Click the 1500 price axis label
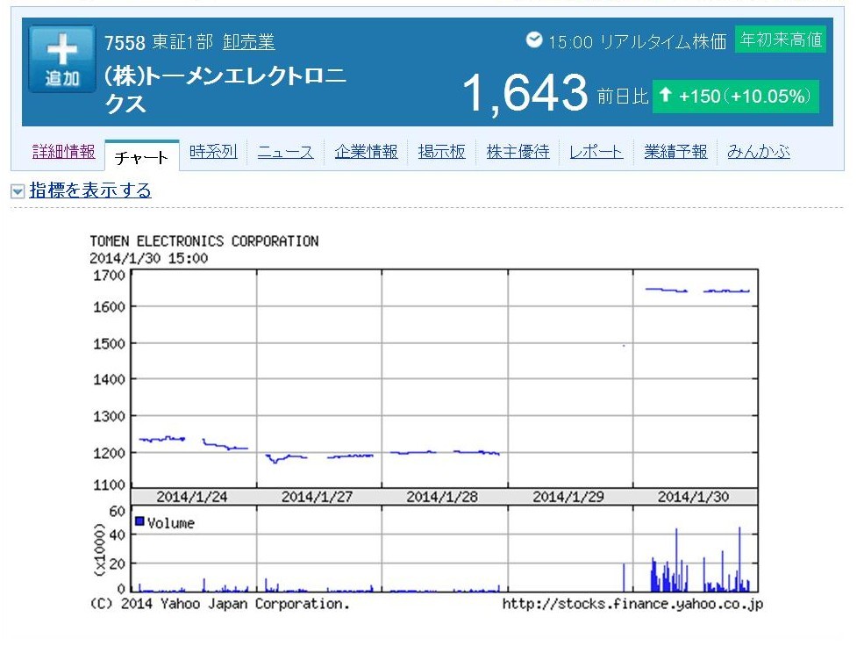Viewport: 864px width, 653px height. coord(109,343)
